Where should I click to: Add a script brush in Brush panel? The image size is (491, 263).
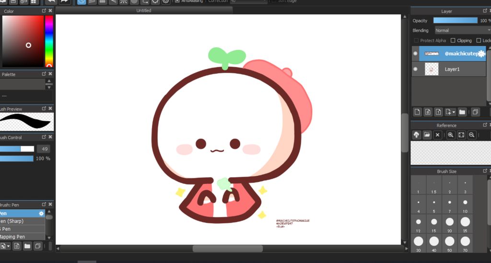[x=17, y=246]
